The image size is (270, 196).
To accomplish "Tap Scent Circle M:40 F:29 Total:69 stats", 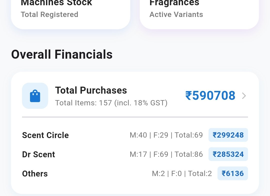I will (166, 135).
